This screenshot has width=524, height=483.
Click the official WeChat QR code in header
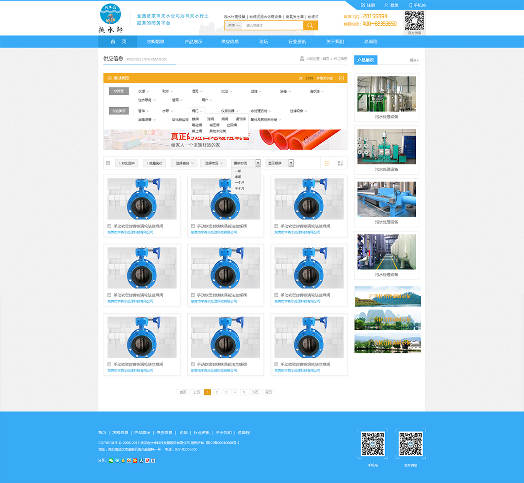coord(415,21)
